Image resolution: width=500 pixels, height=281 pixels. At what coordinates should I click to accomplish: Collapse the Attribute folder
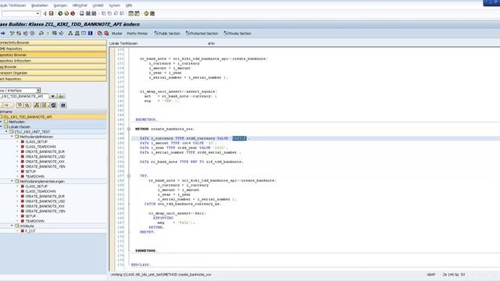(x=12, y=226)
